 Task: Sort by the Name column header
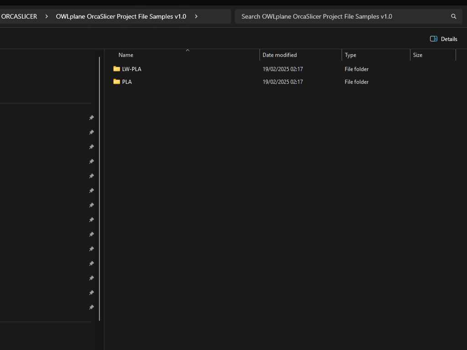[126, 55]
